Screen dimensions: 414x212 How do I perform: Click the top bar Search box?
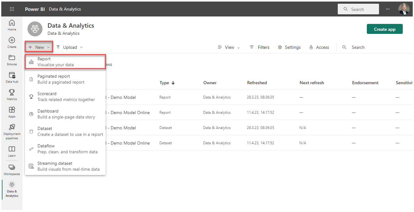pyautogui.click(x=358, y=9)
